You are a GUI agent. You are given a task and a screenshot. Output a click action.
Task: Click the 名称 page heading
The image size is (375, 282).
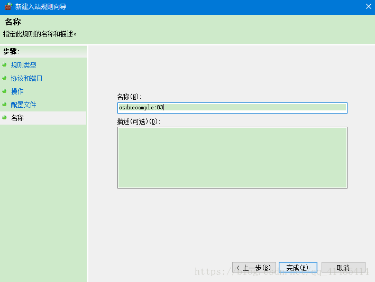click(x=13, y=22)
